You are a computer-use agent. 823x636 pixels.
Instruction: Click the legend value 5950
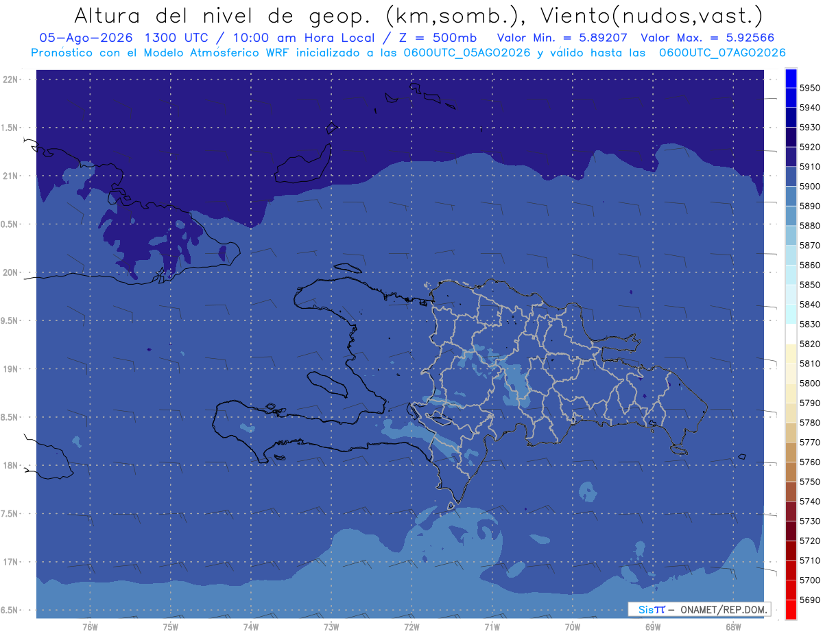[x=809, y=89]
